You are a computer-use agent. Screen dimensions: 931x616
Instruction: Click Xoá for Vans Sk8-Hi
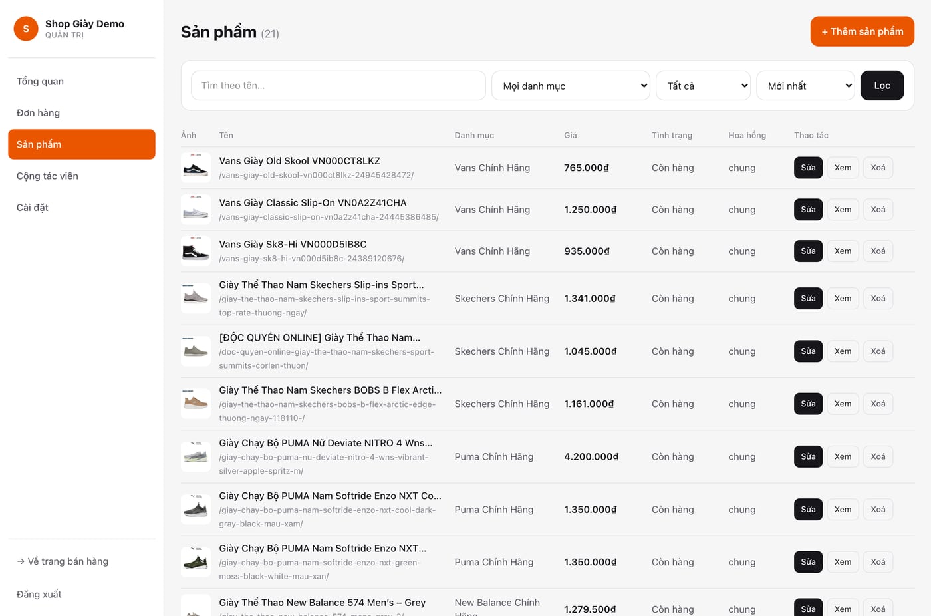click(x=878, y=251)
